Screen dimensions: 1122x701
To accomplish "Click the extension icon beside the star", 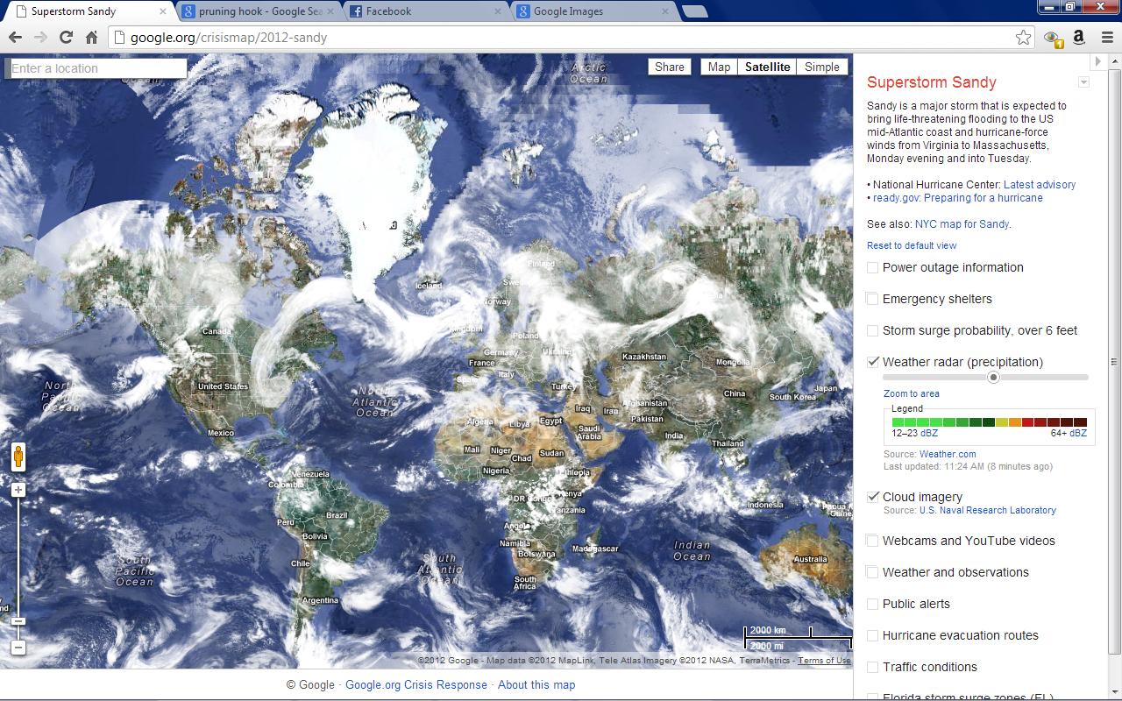I will click(1053, 38).
